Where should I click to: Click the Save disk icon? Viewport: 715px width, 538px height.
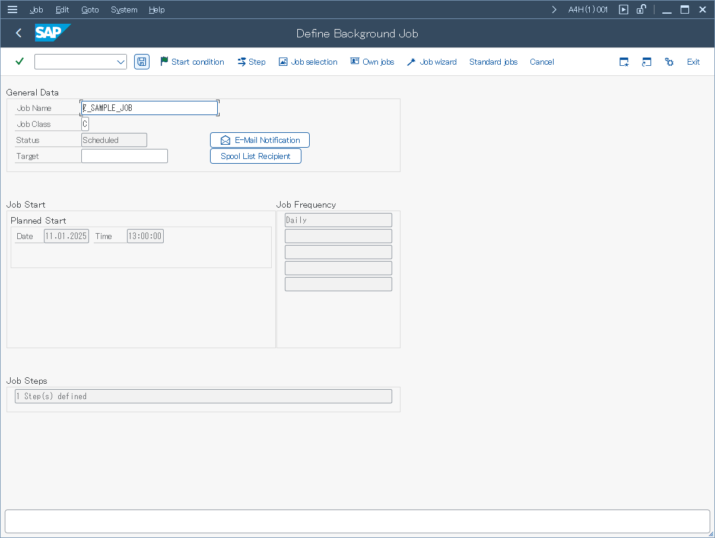tap(142, 62)
